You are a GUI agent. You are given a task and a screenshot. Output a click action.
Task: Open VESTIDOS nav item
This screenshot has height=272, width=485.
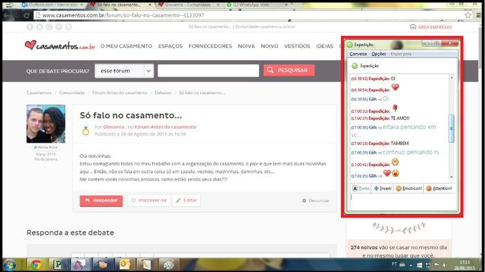(297, 46)
